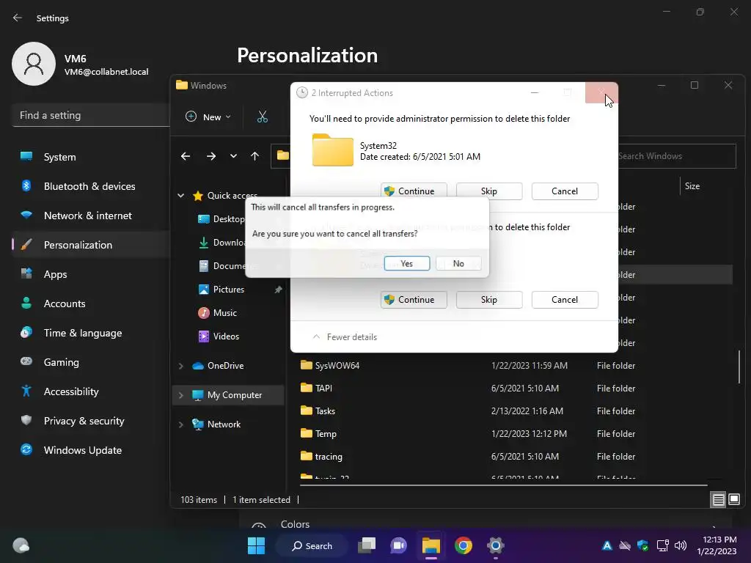
Task: Click Yes to cancel all transfers
Action: (x=406, y=263)
